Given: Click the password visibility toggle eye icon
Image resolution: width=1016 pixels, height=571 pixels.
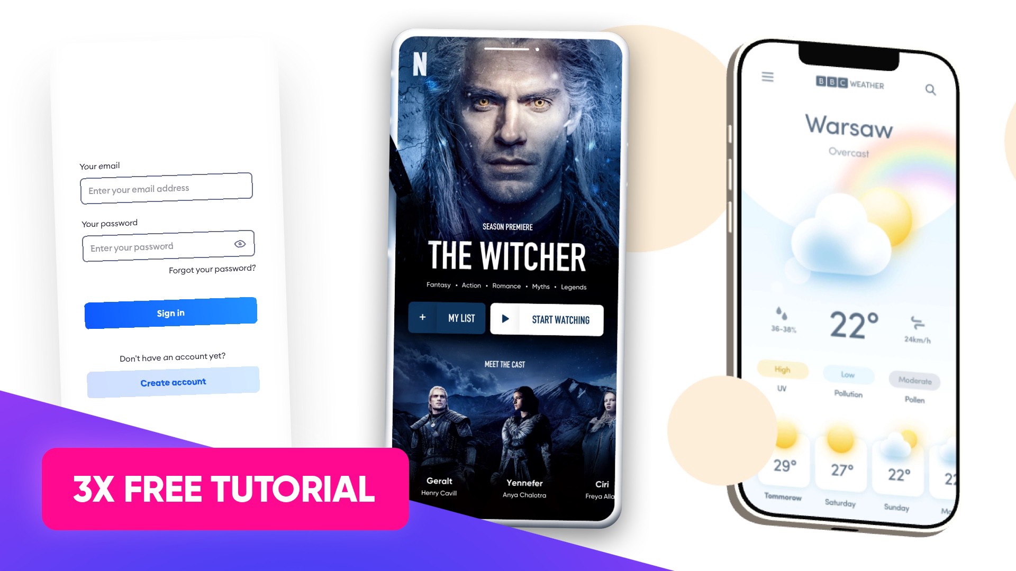Looking at the screenshot, I should pyautogui.click(x=239, y=244).
